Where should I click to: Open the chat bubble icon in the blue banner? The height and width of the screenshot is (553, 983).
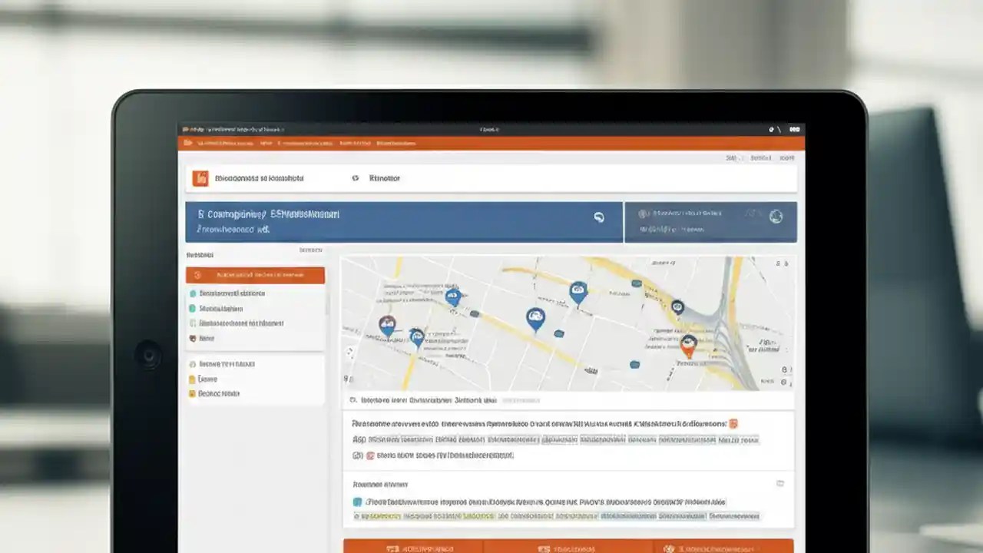598,216
